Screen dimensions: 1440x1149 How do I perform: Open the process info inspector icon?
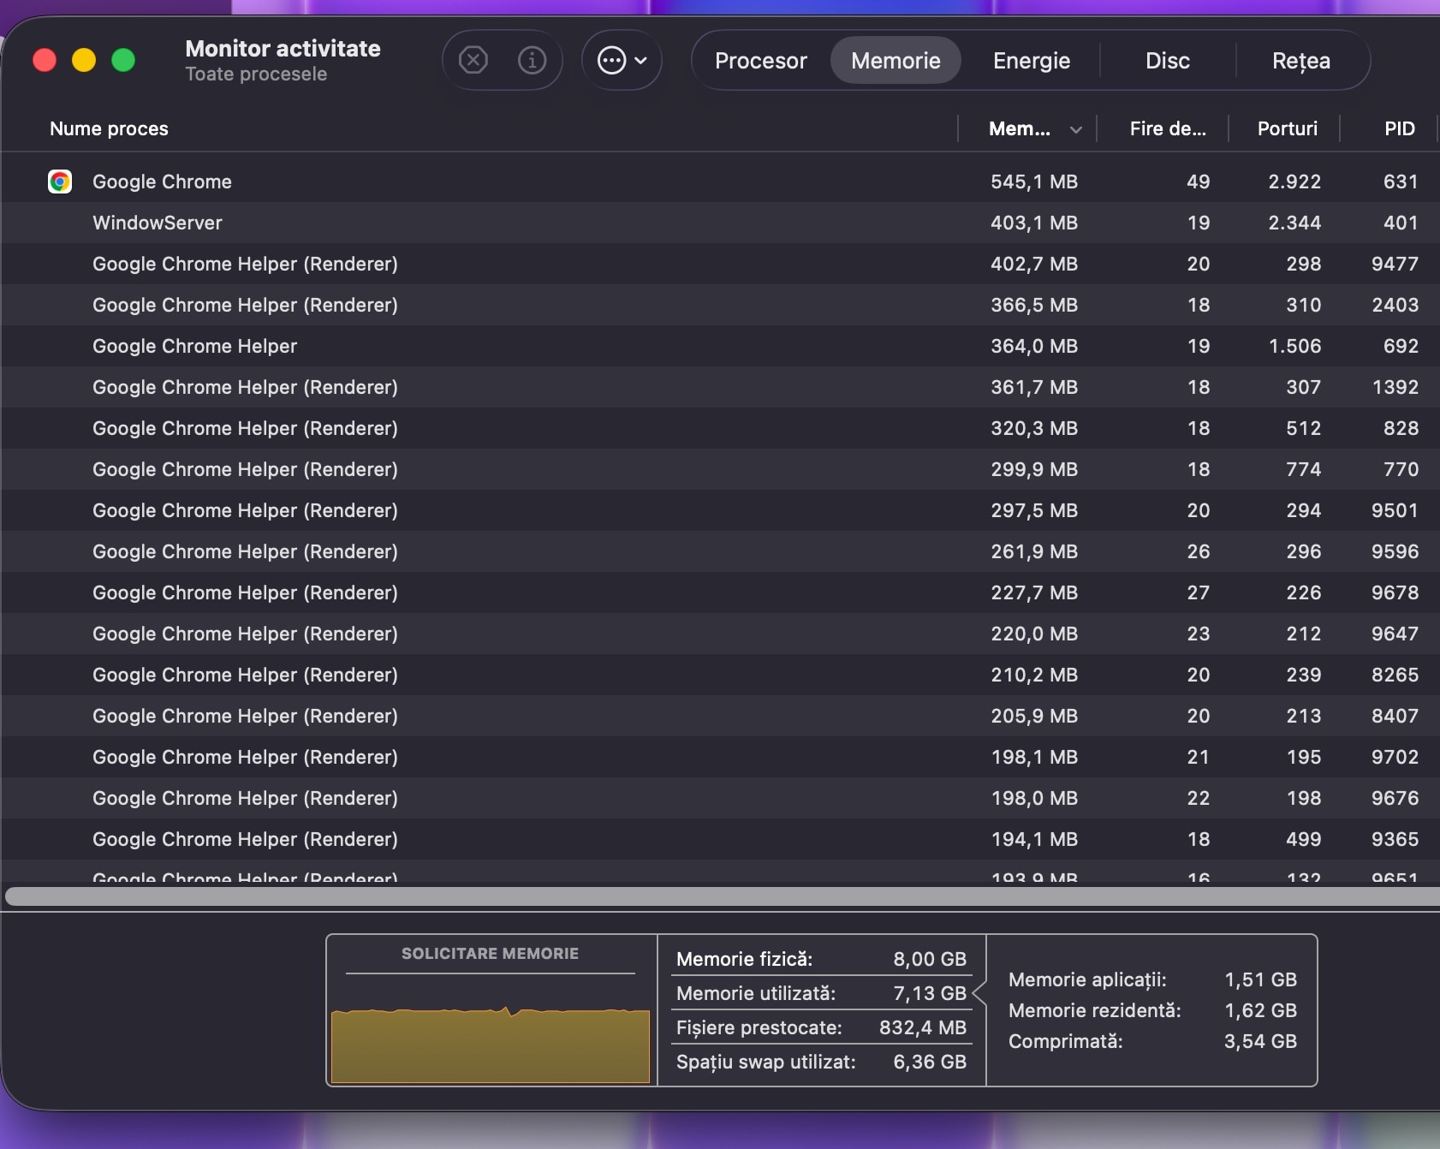[x=532, y=60]
